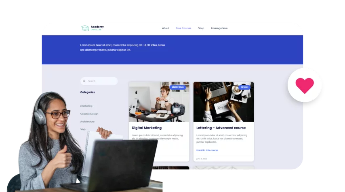Select the Graphic Design category
The height and width of the screenshot is (192, 345).
click(89, 114)
